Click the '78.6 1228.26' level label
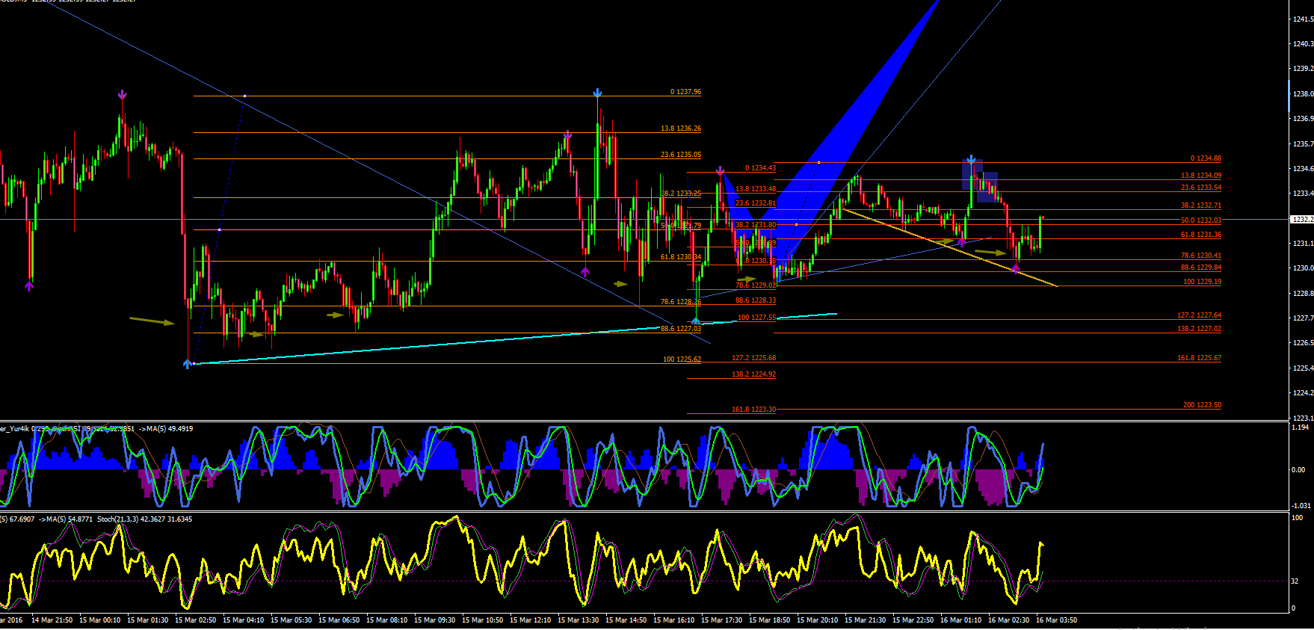The height and width of the screenshot is (630, 1314). pyautogui.click(x=681, y=302)
